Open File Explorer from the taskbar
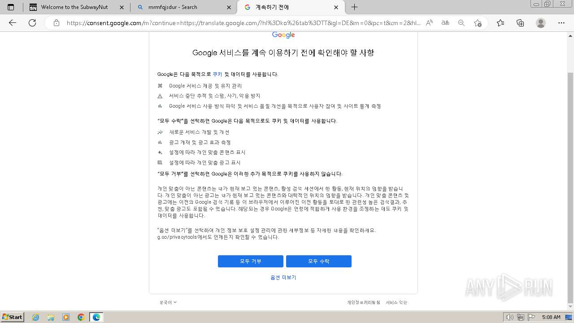The height and width of the screenshot is (323, 574). 51,317
